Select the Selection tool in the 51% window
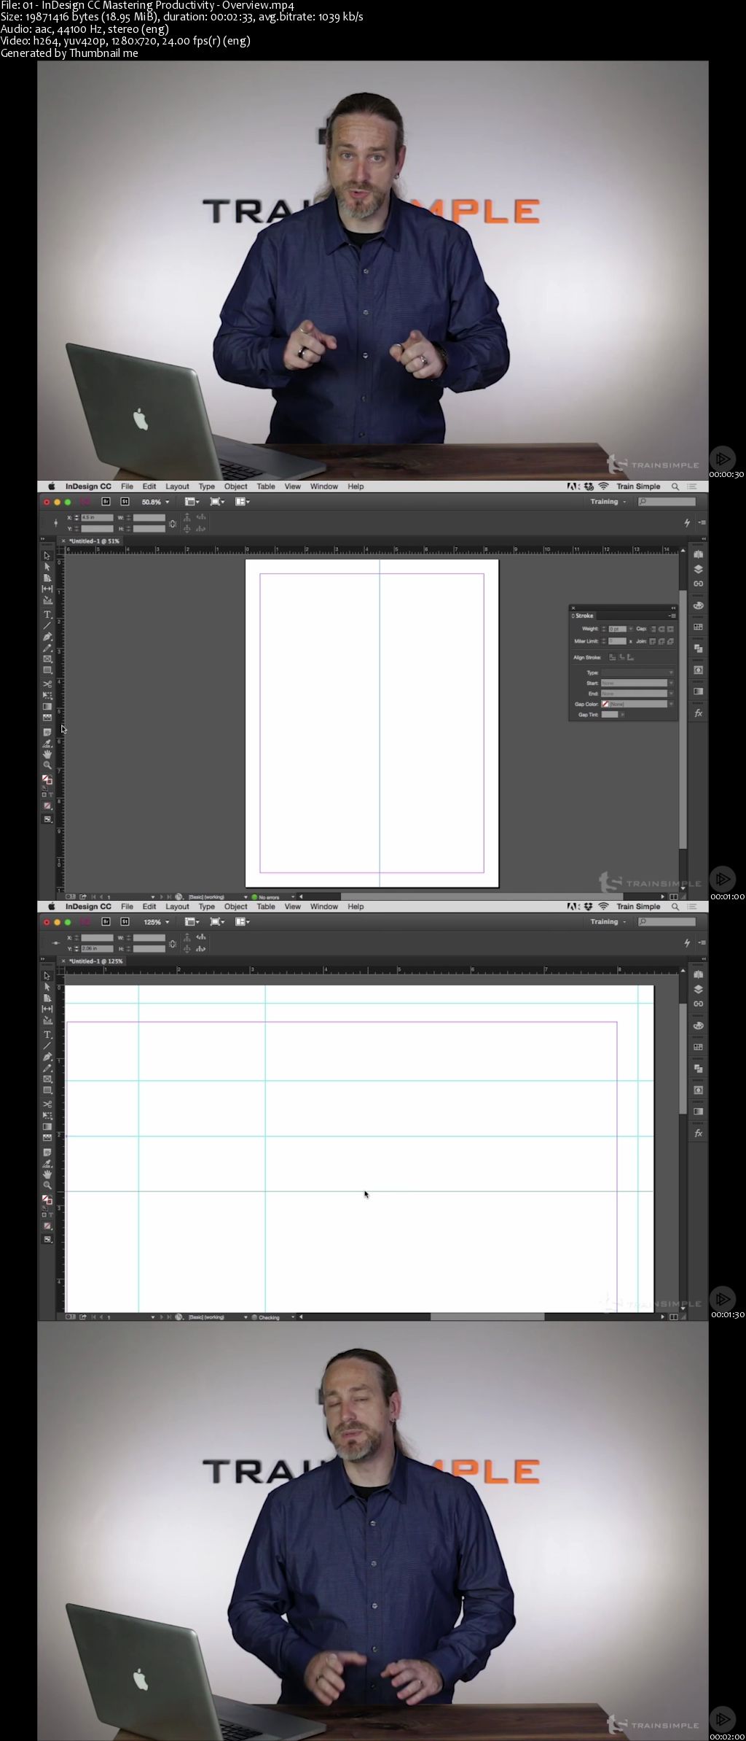746x1741 pixels. click(x=47, y=556)
